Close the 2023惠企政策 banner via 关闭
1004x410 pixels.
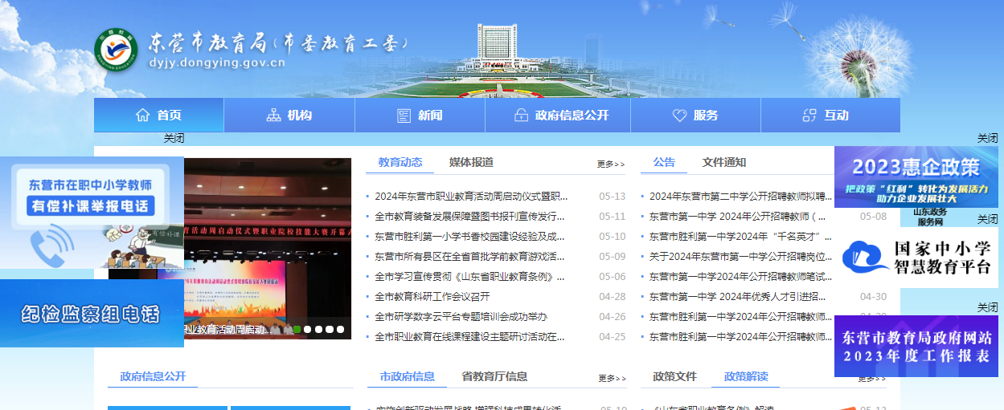[987, 138]
